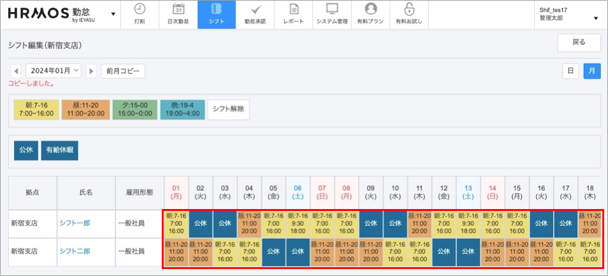Switch to 月 monthly view
Viewport: 608px width, 276px height.
[x=591, y=71]
